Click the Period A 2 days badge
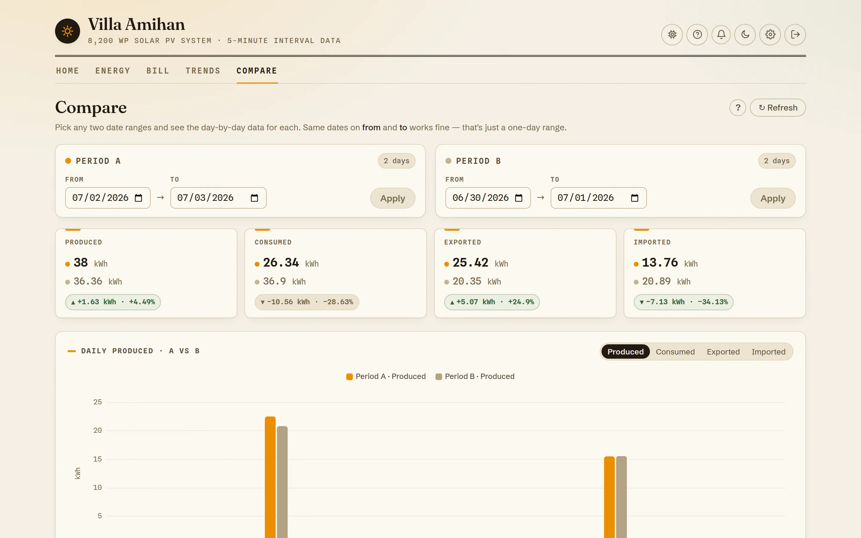This screenshot has height=538, width=861. [x=396, y=161]
